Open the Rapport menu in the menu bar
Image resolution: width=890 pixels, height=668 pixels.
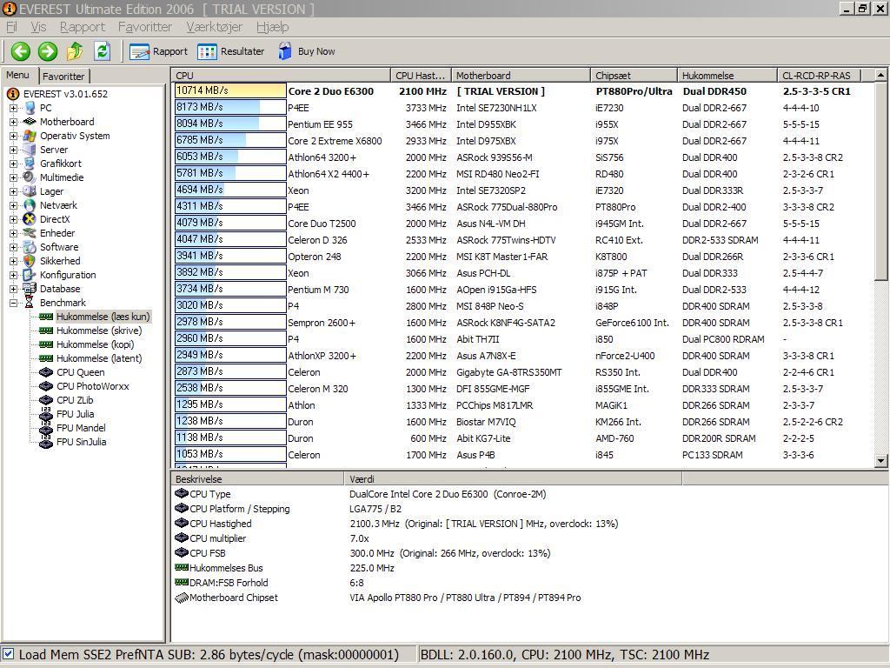(83, 27)
